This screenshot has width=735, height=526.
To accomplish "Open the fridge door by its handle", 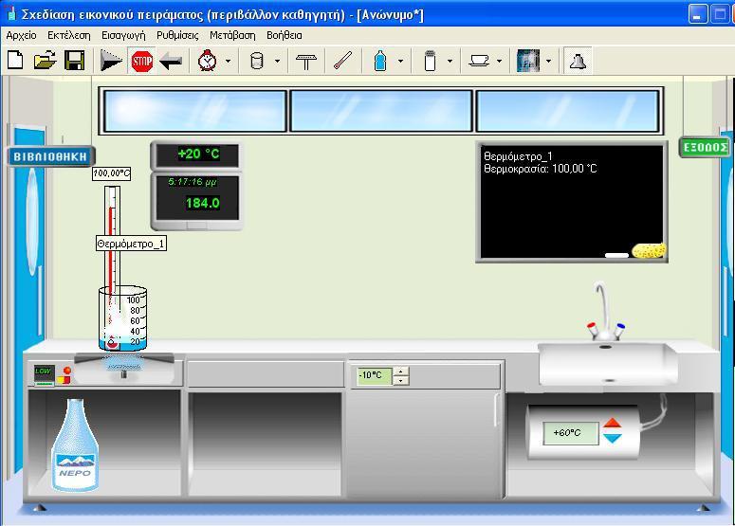I will [496, 409].
